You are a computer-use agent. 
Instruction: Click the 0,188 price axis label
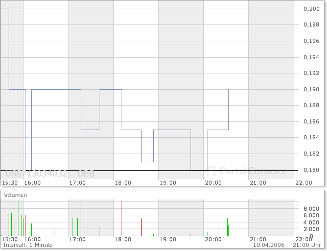pos(312,106)
